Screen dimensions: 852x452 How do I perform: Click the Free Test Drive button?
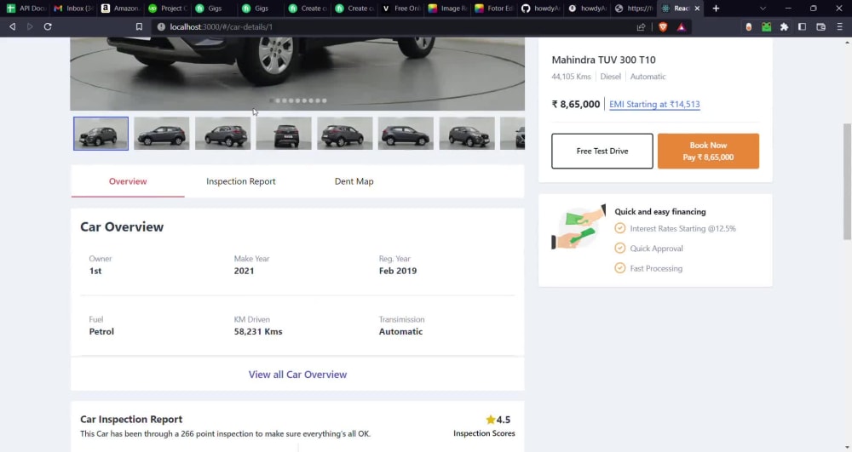[x=602, y=151]
